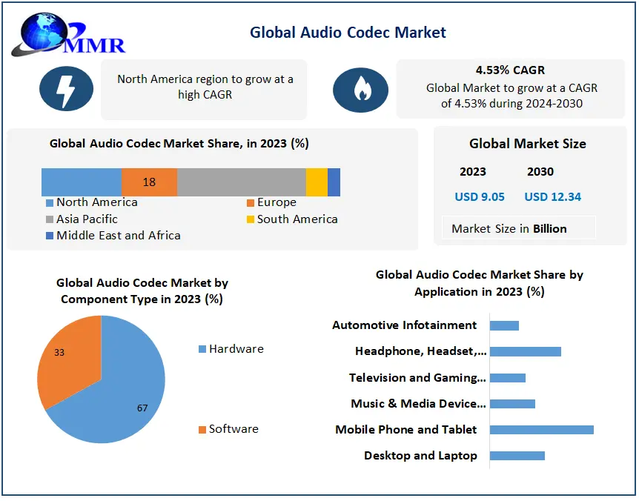Click the USD 9.05 market size value
The width and height of the screenshot is (639, 501).
pyautogui.click(x=480, y=197)
